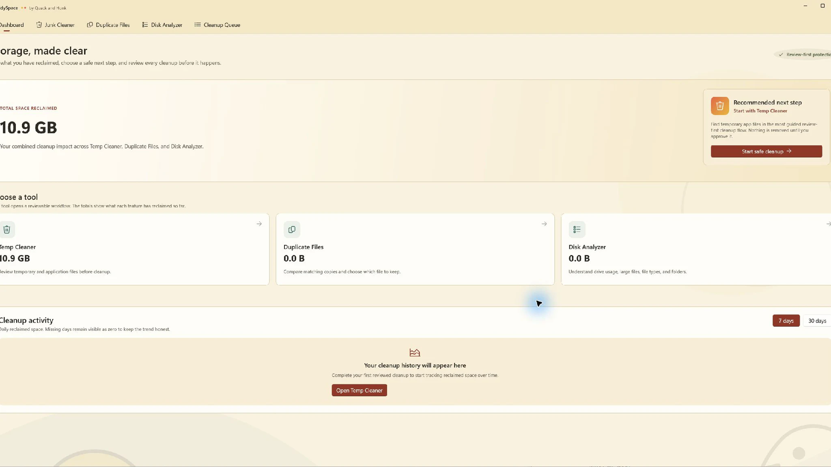Click the Duplicate Files 0.0 B value

click(294, 258)
